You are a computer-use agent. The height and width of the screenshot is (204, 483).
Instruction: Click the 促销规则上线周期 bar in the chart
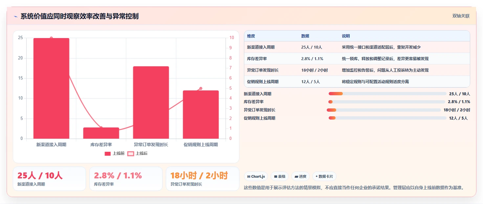201,114
